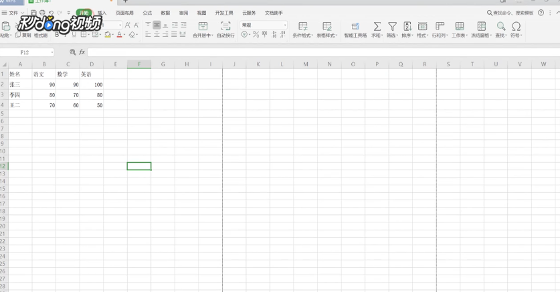The image size is (560, 292).
Task: Apply the yellow fill color bucket
Action: click(108, 35)
